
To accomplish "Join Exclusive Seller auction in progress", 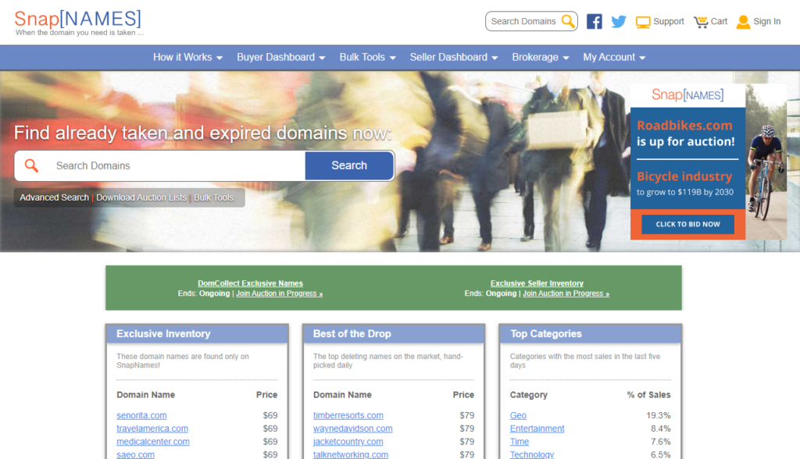I will coord(566,294).
